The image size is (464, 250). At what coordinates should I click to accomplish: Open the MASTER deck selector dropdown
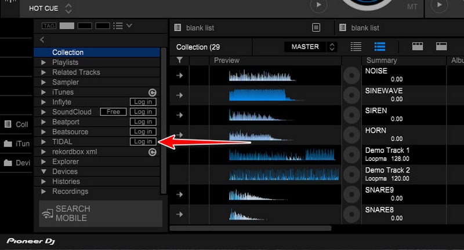(310, 47)
